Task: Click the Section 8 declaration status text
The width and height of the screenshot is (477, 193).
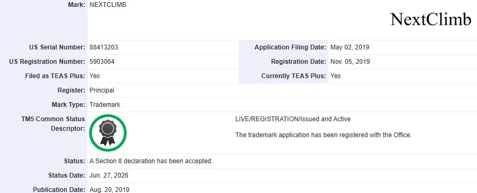Action: click(151, 161)
